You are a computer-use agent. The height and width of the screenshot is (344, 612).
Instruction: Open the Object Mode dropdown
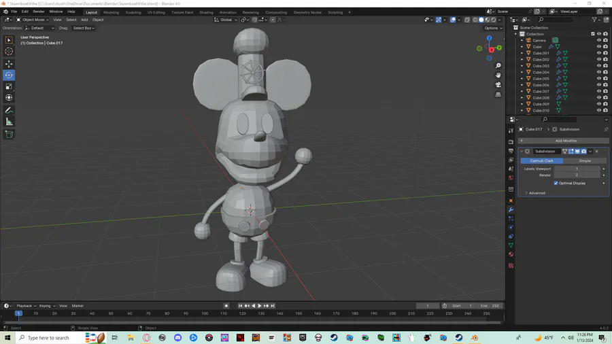coord(33,20)
